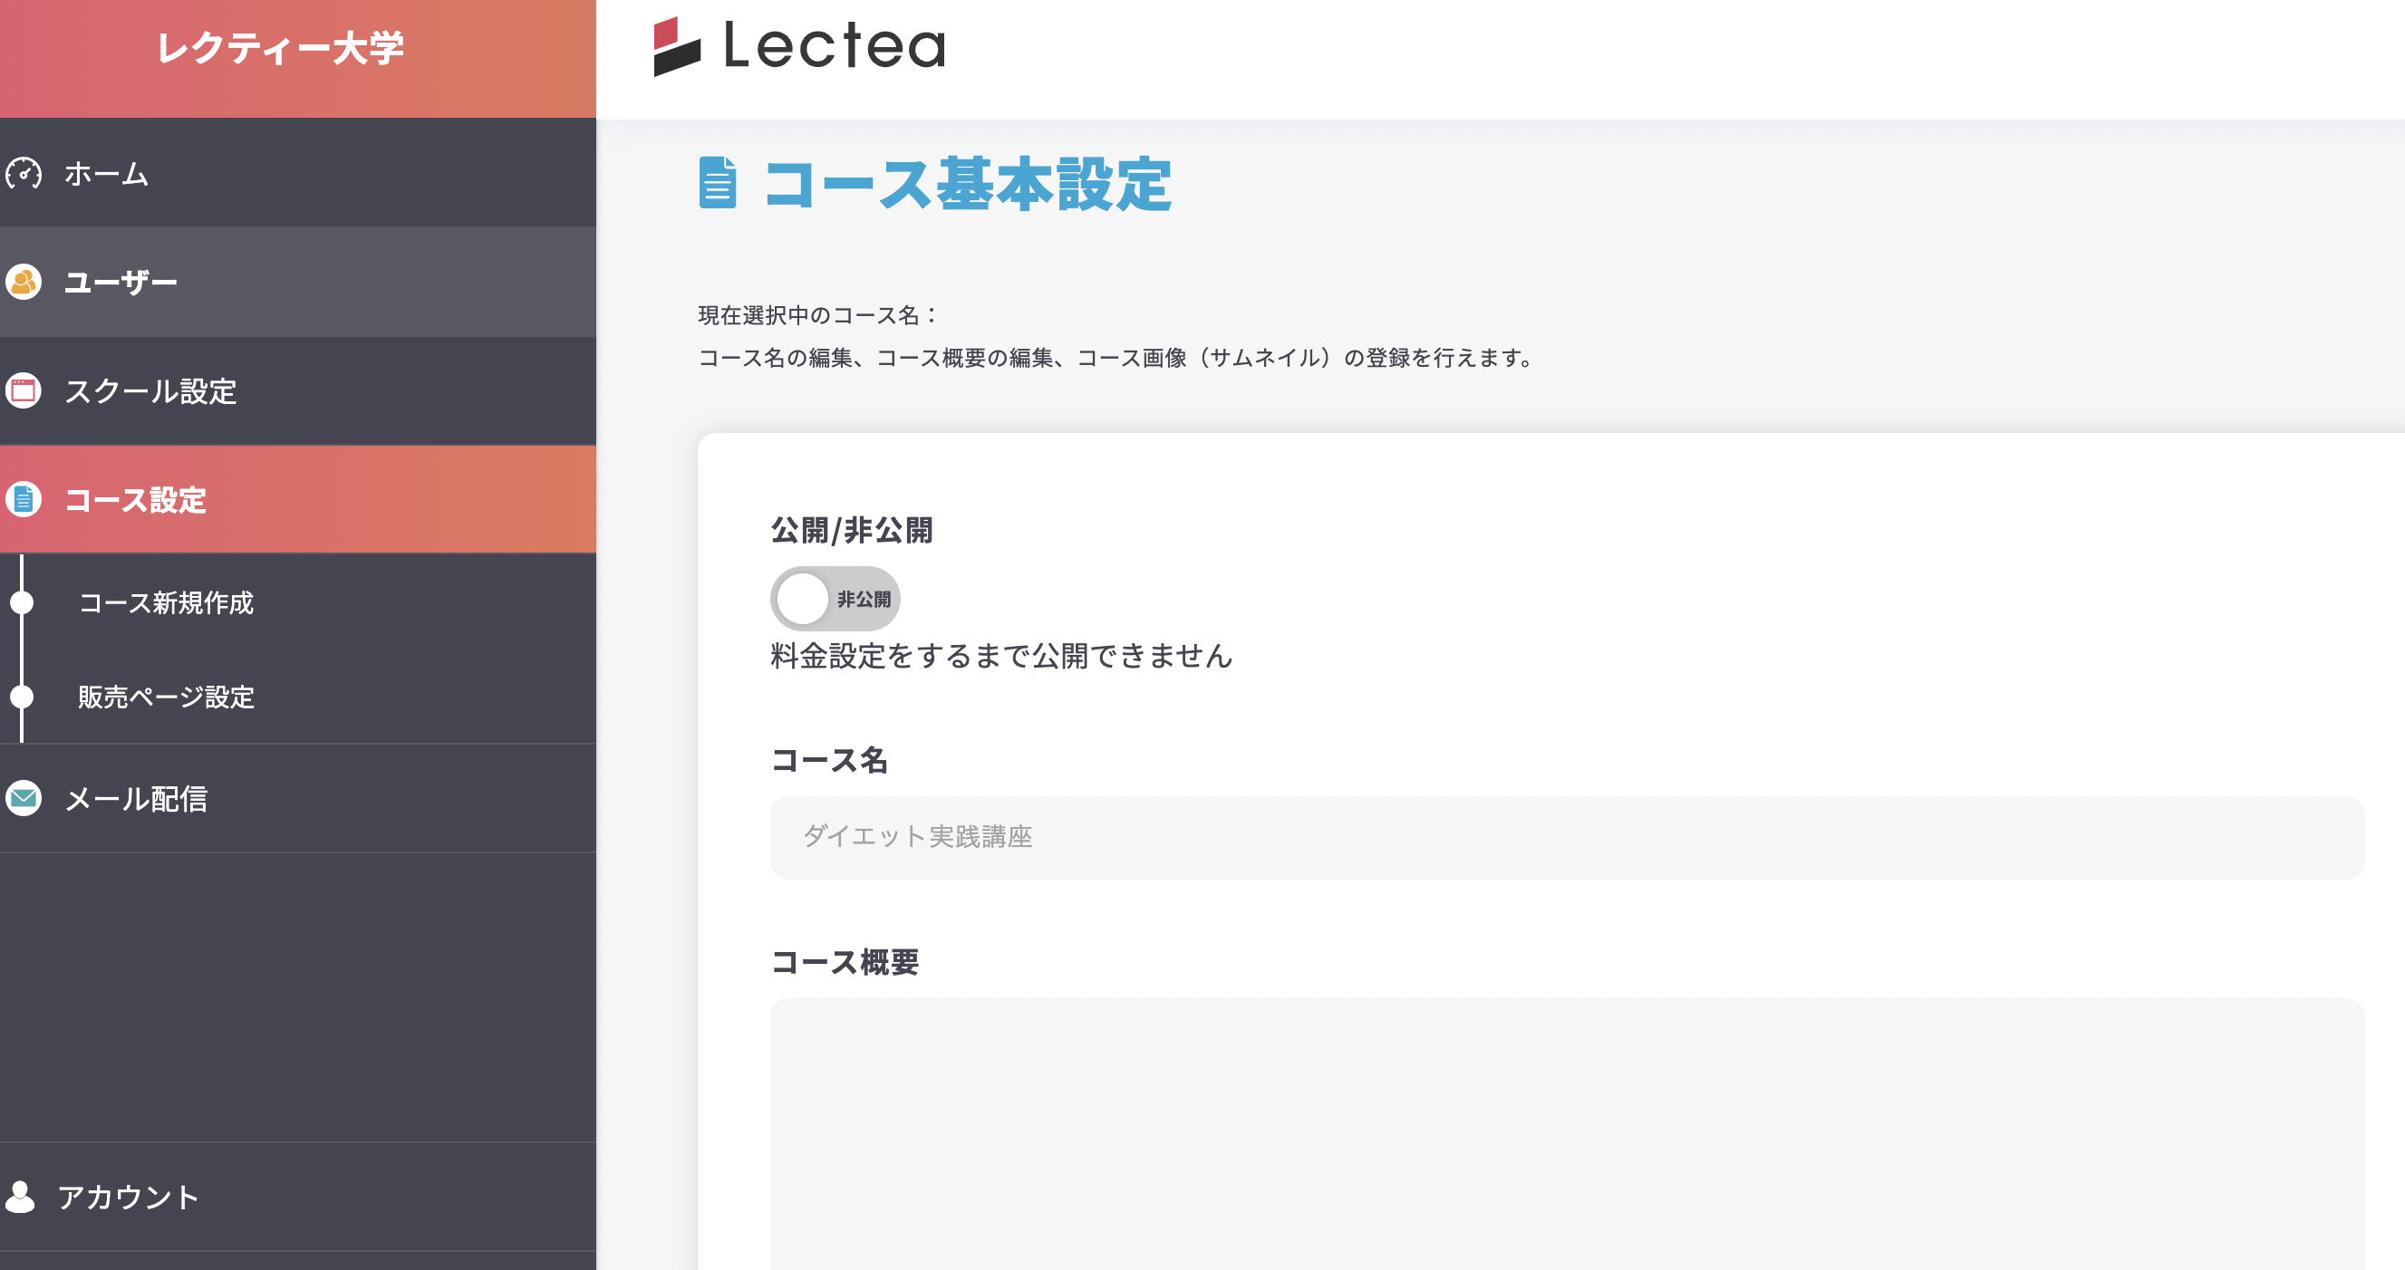Go to メール配信 section

pos(136,799)
